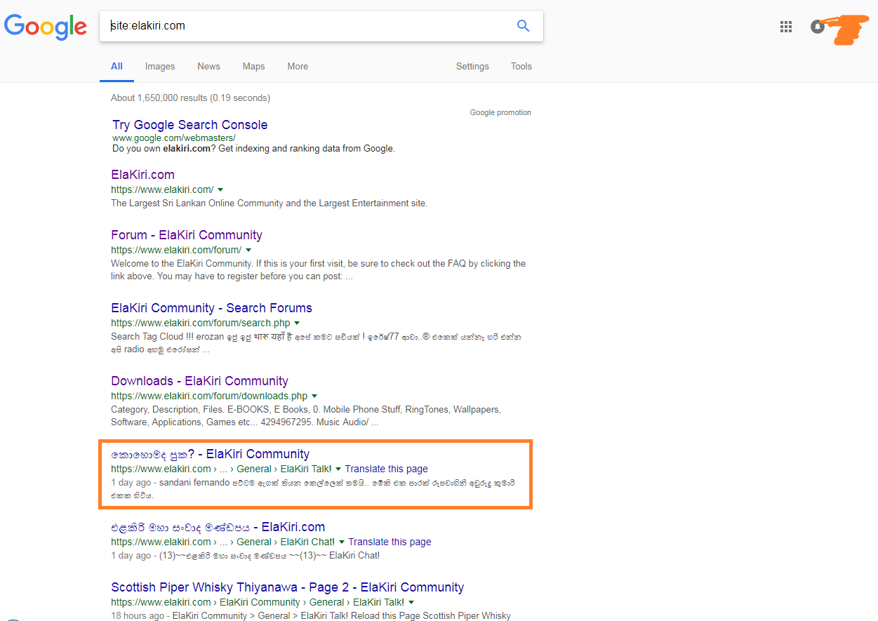Click the Google logo

46,27
